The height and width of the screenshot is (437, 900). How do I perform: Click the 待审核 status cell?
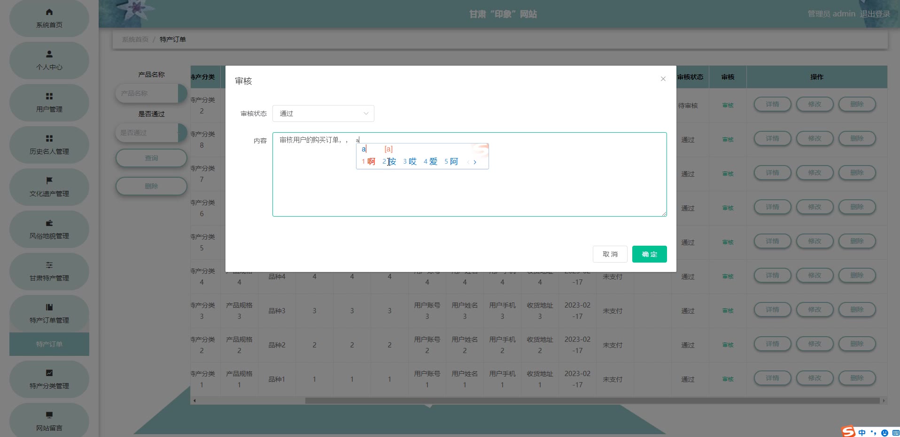(688, 106)
